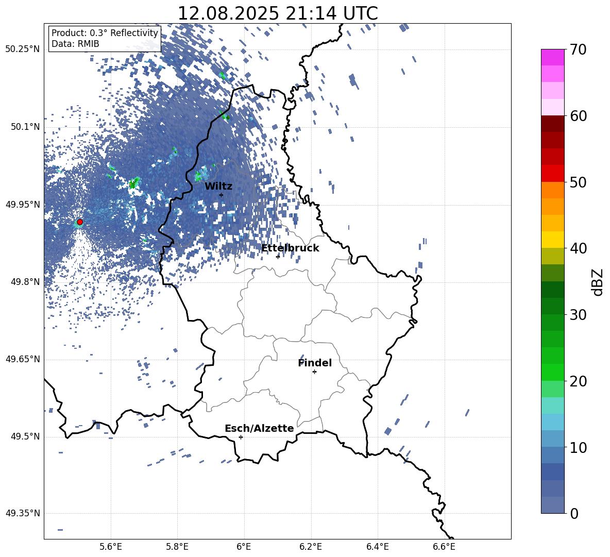610x557 pixels.
Task: Click the 49.35°N latitude label
Action: pyautogui.click(x=23, y=513)
